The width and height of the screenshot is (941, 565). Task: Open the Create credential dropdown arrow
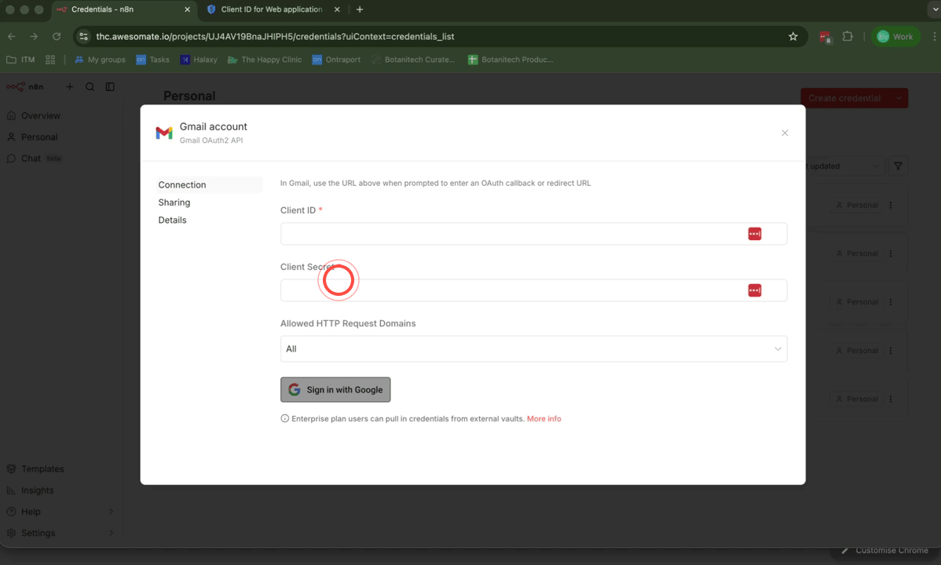898,97
